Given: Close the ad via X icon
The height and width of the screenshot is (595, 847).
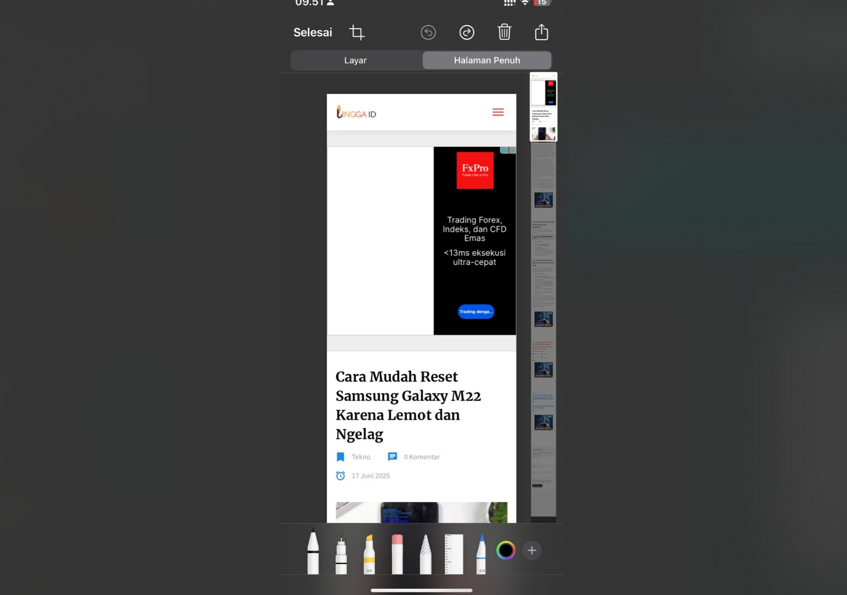Looking at the screenshot, I should (x=512, y=150).
